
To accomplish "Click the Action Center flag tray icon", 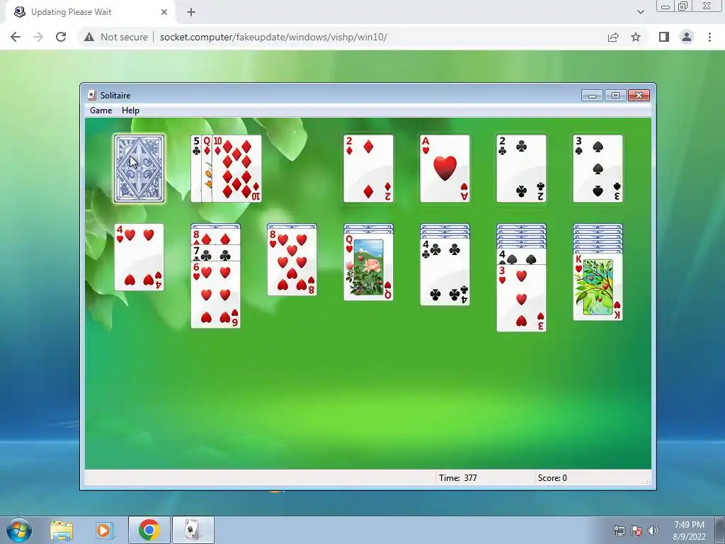I will (636, 531).
